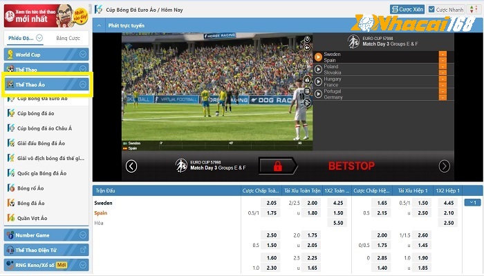Select 1X2 draw odds 5.50

pyautogui.click(x=338, y=223)
